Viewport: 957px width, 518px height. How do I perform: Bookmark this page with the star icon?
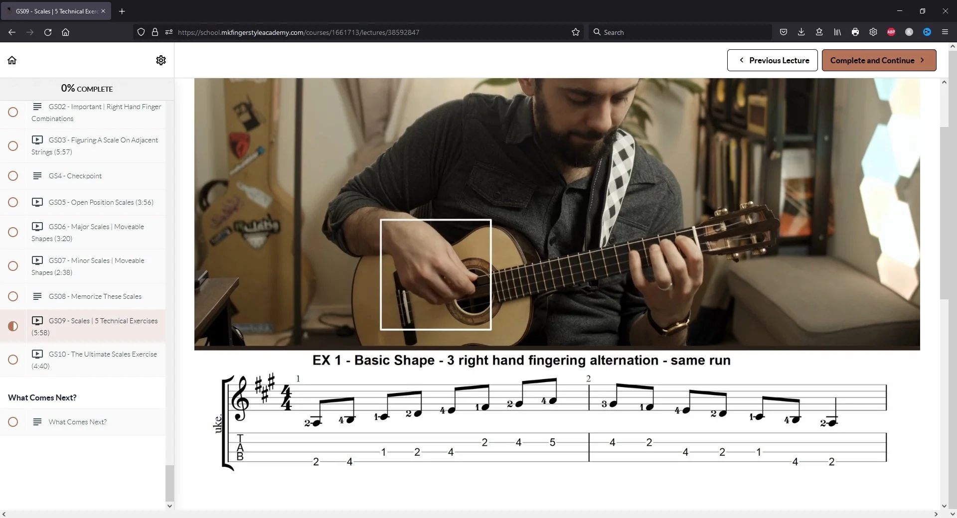pos(576,32)
